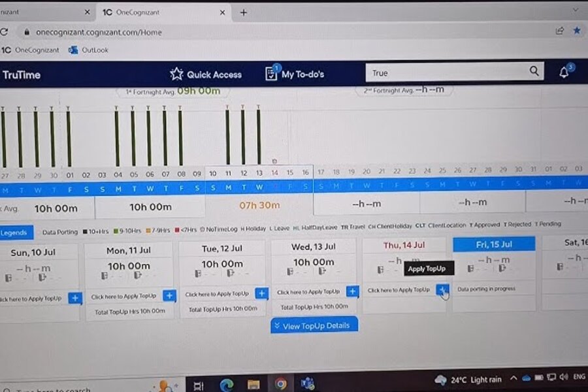Image resolution: width=588 pixels, height=392 pixels.
Task: Open volume control in system tray
Action: pyautogui.click(x=563, y=376)
